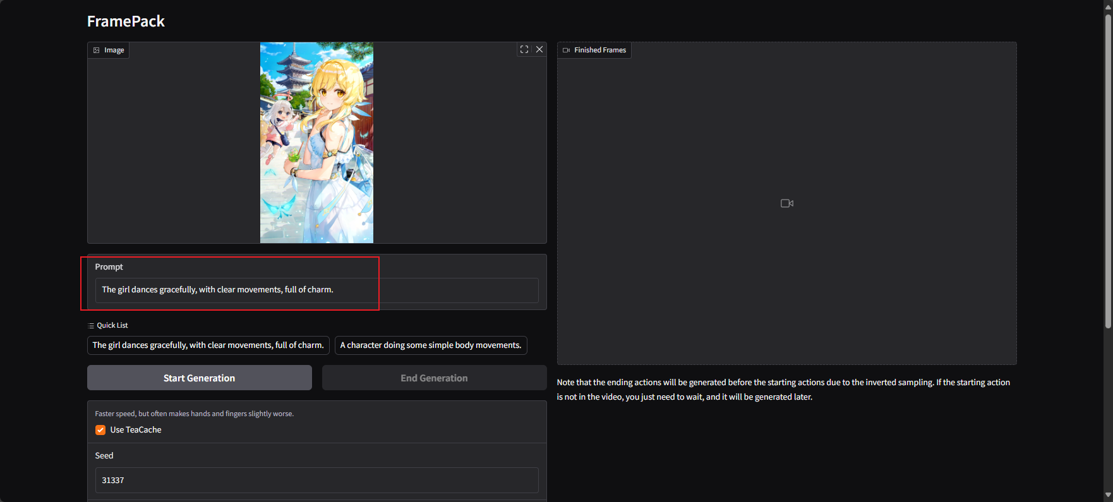Click the fullscreen icon on the image panel
Image resolution: width=1113 pixels, height=502 pixels.
pos(524,49)
